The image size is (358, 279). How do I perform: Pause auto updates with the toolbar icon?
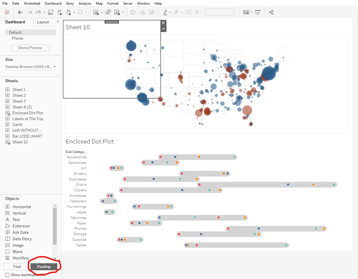point(69,12)
